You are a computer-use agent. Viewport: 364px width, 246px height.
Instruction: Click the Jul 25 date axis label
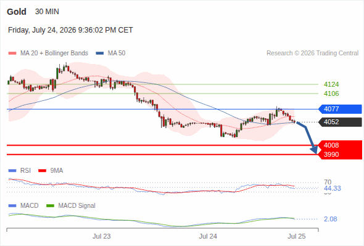(297, 236)
